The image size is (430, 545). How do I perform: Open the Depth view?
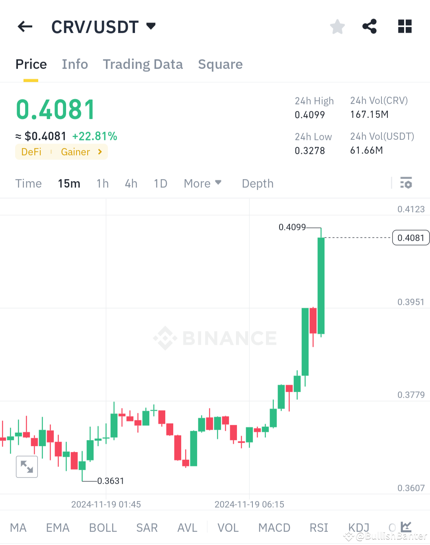coord(257,183)
